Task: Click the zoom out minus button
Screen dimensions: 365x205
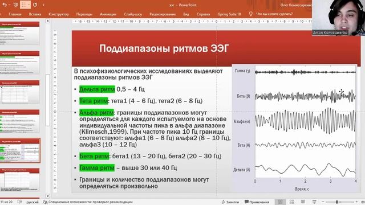Action: coord(323,202)
